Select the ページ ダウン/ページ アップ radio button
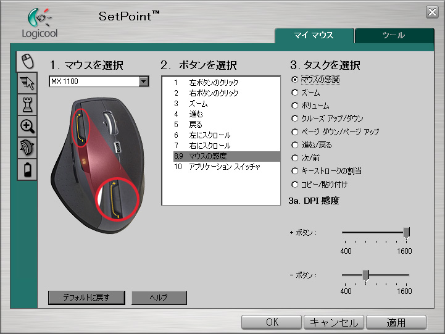Screen dimensions: 445x334 pyautogui.click(x=294, y=132)
